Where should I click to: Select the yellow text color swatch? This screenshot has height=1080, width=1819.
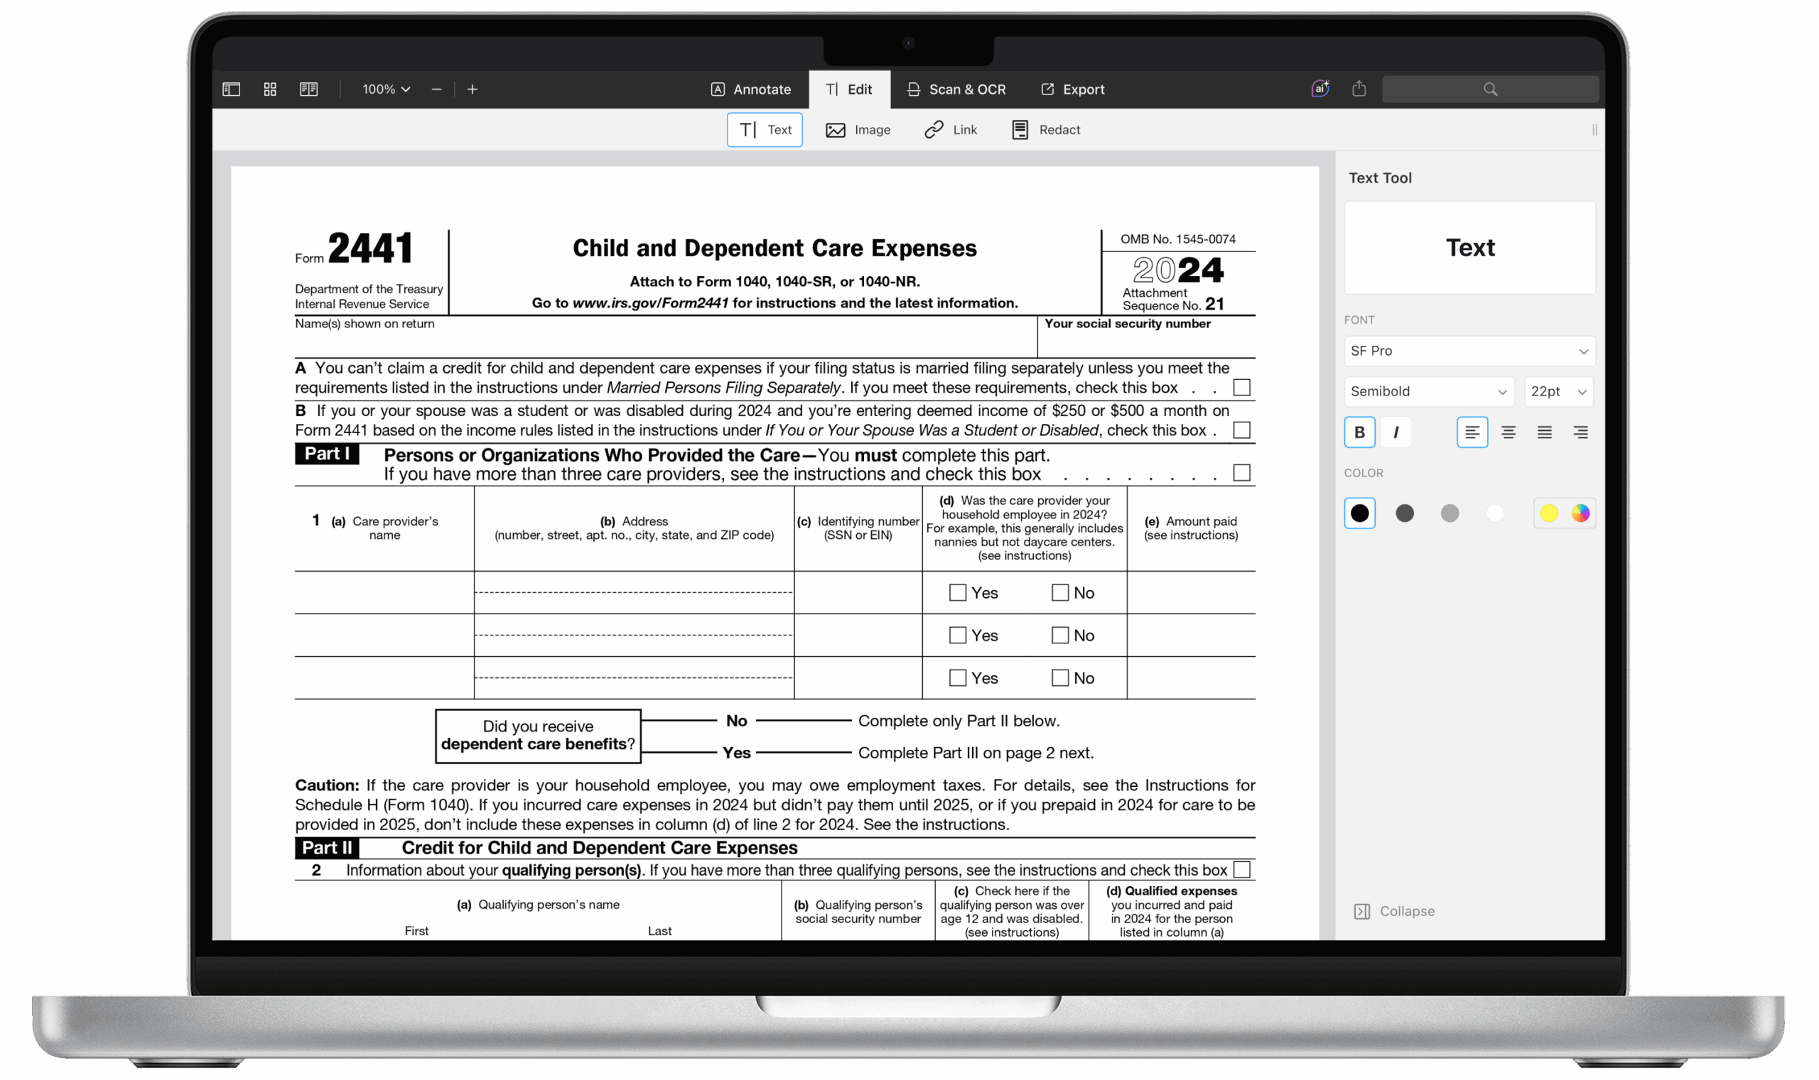tap(1549, 513)
